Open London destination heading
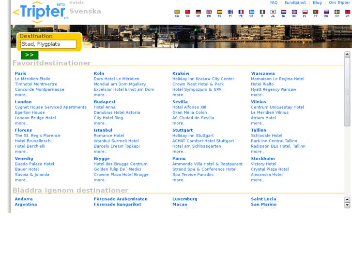352x263 pixels. (23, 102)
